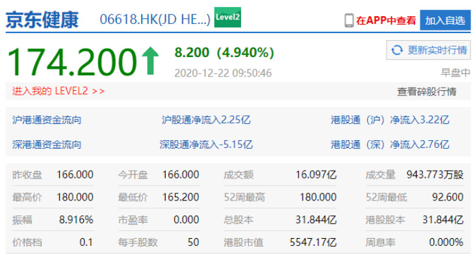Open 沪港通资金流向 link
The width and height of the screenshot is (475, 255).
pos(47,120)
